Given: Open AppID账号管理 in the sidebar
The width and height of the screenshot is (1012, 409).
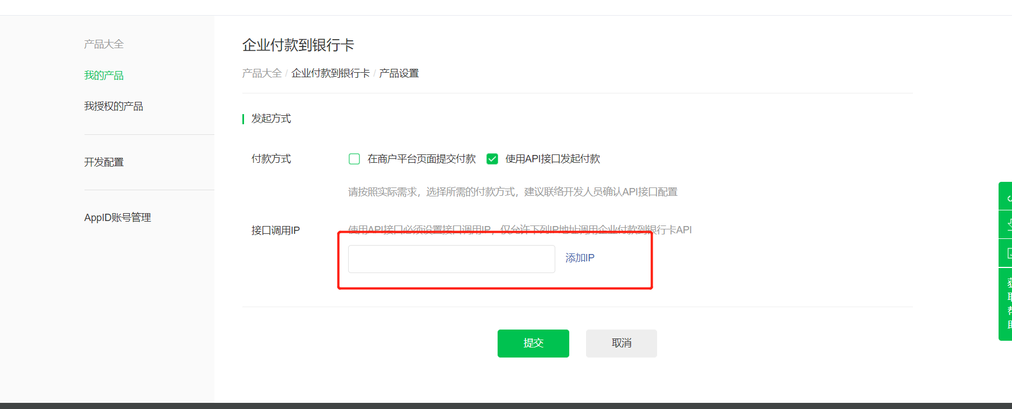Looking at the screenshot, I should click(118, 218).
